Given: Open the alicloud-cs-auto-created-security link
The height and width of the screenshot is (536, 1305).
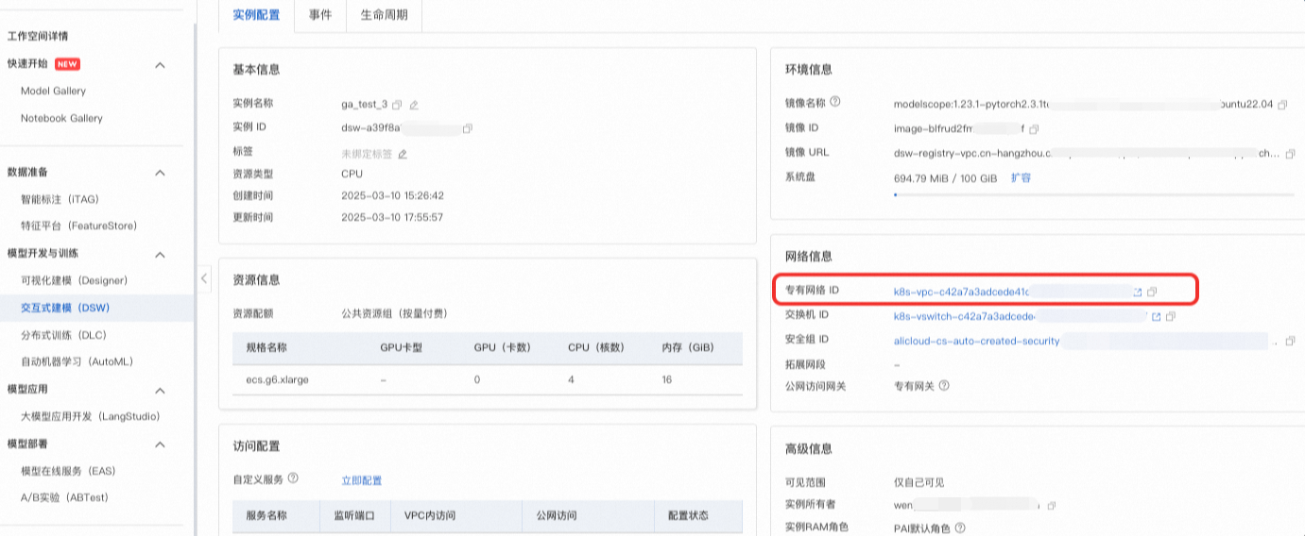Looking at the screenshot, I should point(977,341).
